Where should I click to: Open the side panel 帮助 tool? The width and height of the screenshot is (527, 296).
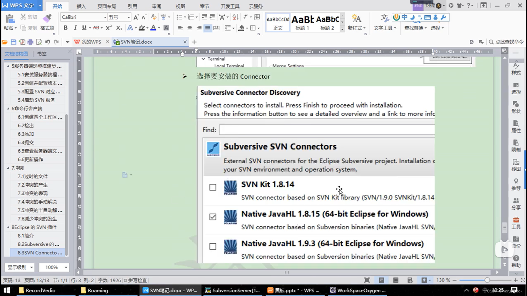point(516,261)
